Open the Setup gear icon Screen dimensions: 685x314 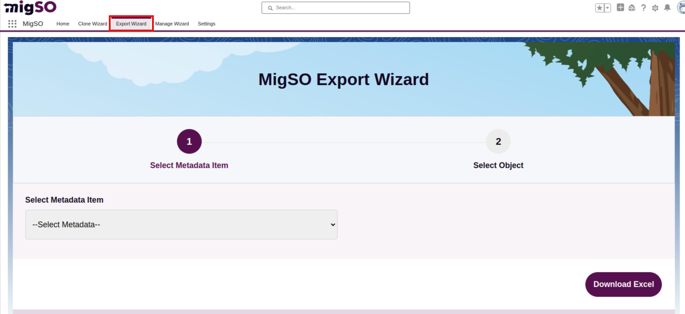point(655,8)
